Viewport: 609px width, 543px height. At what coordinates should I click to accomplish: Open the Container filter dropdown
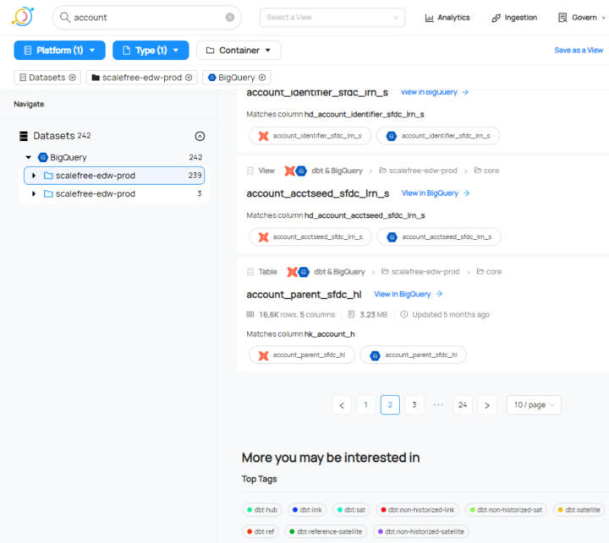point(239,51)
